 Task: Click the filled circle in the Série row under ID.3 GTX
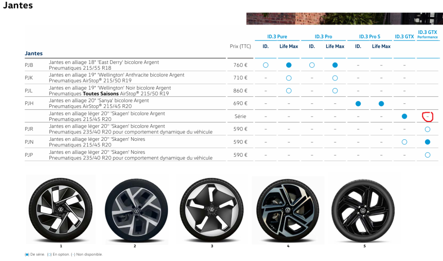404,116
